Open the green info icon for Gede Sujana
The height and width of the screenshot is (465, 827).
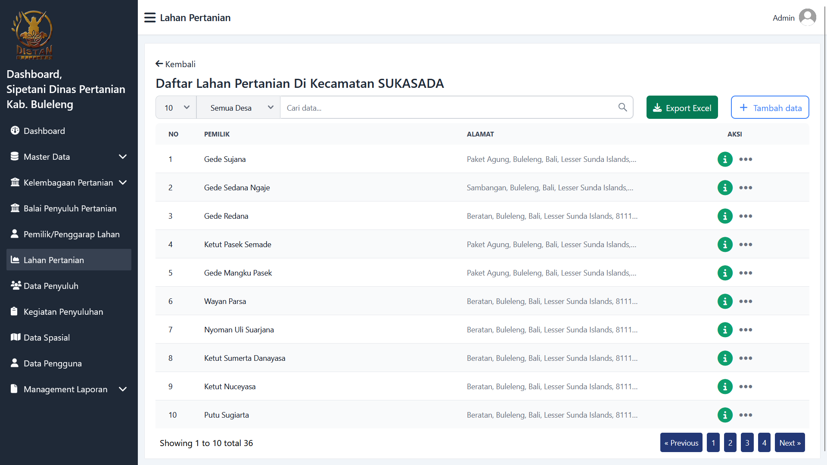[x=725, y=159]
